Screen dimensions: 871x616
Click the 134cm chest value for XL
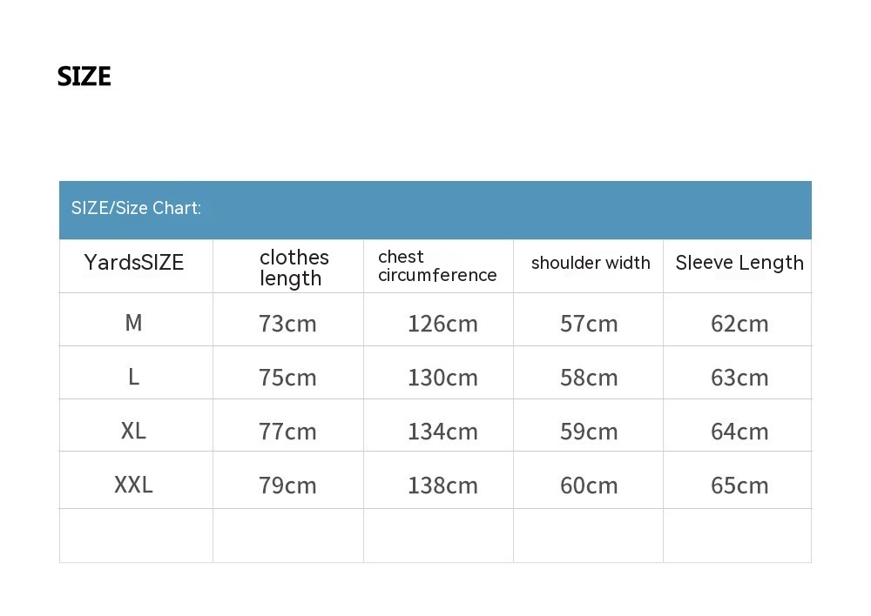click(442, 432)
